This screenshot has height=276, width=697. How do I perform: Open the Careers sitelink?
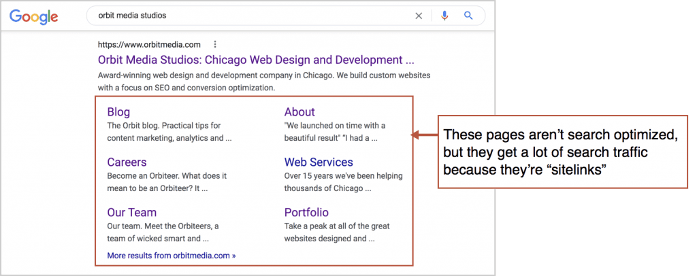(x=127, y=162)
